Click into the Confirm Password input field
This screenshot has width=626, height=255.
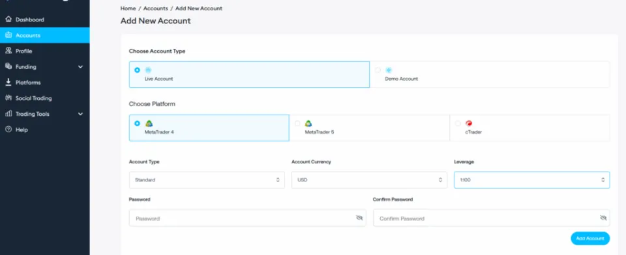[x=492, y=218]
